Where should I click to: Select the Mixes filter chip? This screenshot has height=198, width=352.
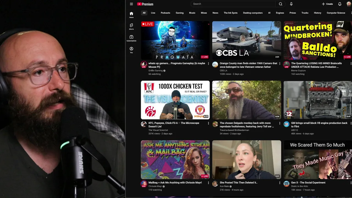click(204, 13)
